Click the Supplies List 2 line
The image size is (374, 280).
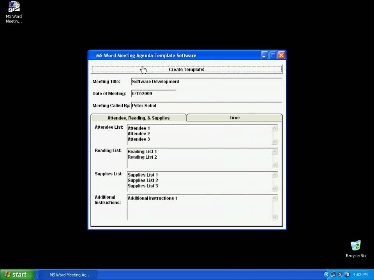pyautogui.click(x=143, y=180)
